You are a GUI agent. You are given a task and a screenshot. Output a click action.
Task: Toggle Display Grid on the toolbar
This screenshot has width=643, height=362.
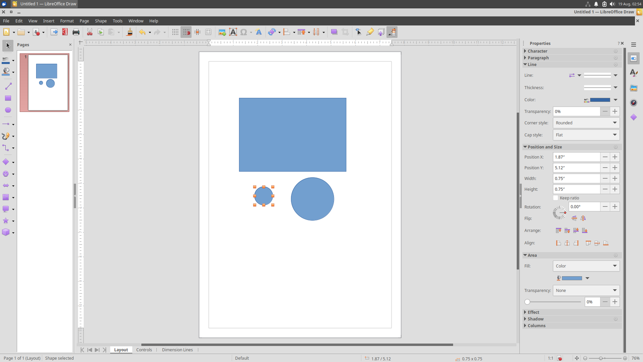(x=175, y=32)
